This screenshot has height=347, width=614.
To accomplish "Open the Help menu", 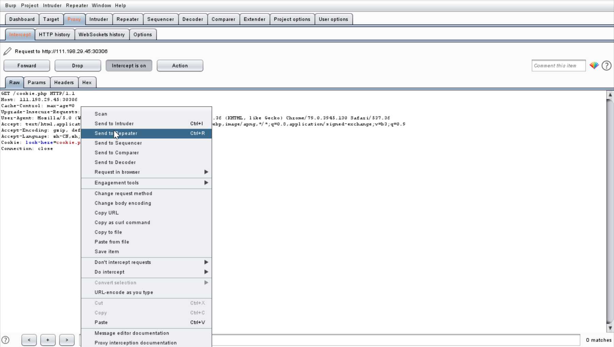I will (121, 5).
